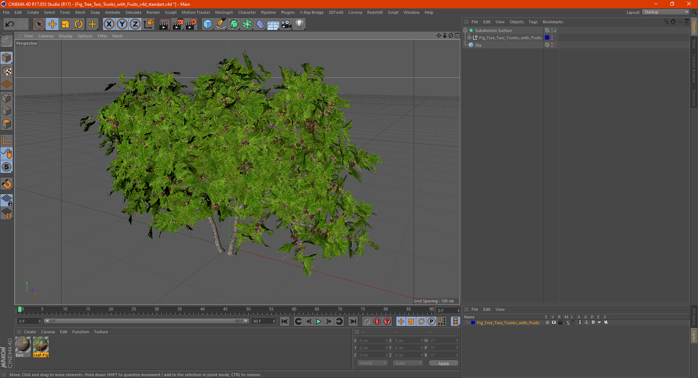Switch to Model mode

pyautogui.click(x=7, y=58)
